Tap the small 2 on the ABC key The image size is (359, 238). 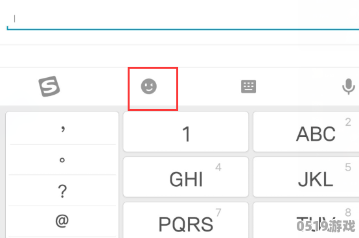[x=348, y=122]
